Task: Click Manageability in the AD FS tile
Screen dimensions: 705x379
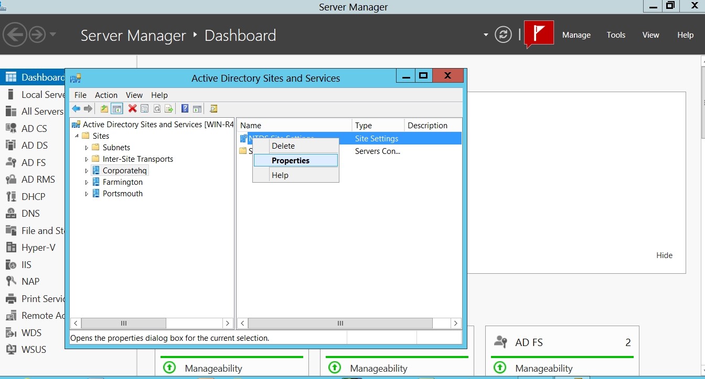Action: tap(544, 369)
